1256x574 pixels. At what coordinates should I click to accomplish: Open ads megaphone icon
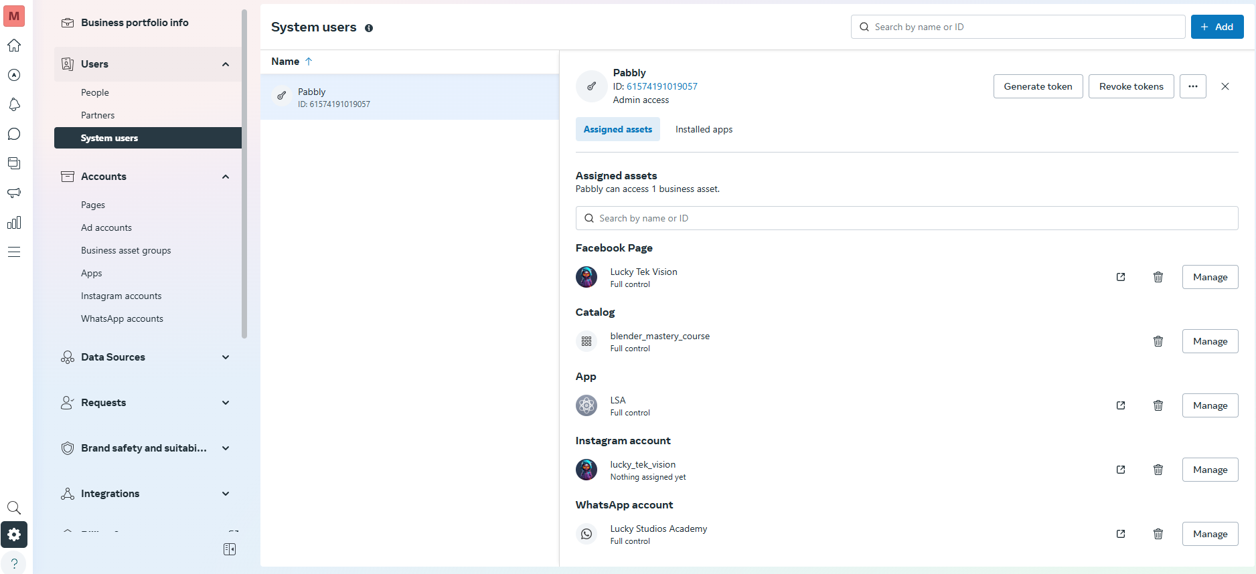pyautogui.click(x=14, y=193)
